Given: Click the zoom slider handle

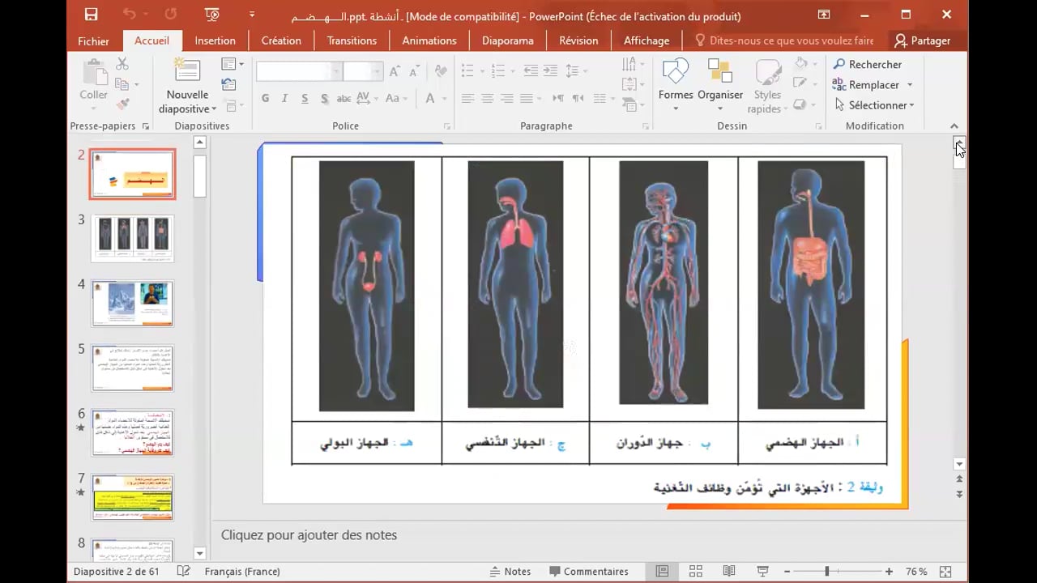Looking at the screenshot, I should (826, 572).
